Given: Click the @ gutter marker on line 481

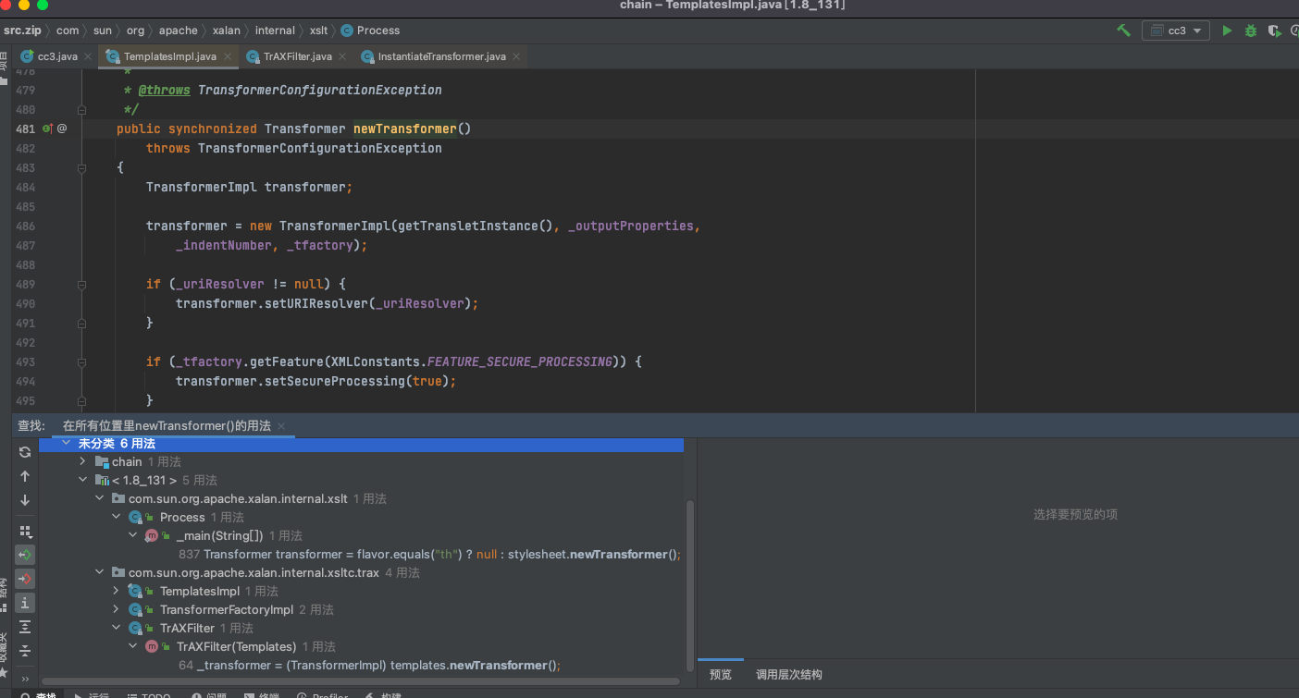Looking at the screenshot, I should (x=62, y=129).
